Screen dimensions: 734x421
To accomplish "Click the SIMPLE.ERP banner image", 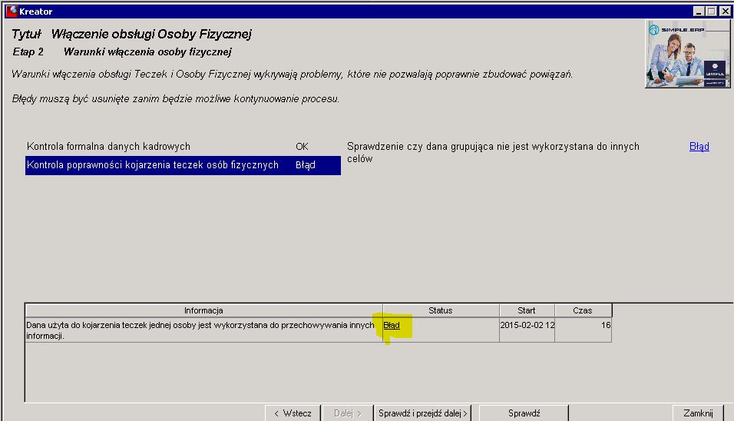I will [x=687, y=54].
